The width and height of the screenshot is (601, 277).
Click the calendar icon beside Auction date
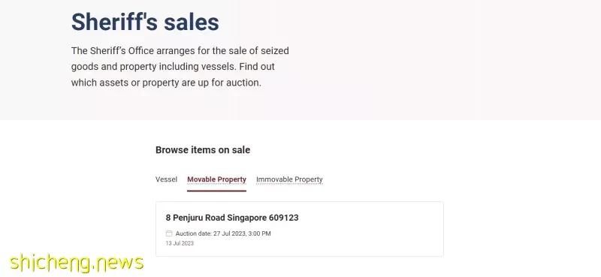click(168, 233)
